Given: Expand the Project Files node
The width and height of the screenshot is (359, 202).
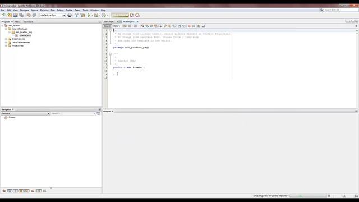Looking at the screenshot, I should tap(6, 46).
